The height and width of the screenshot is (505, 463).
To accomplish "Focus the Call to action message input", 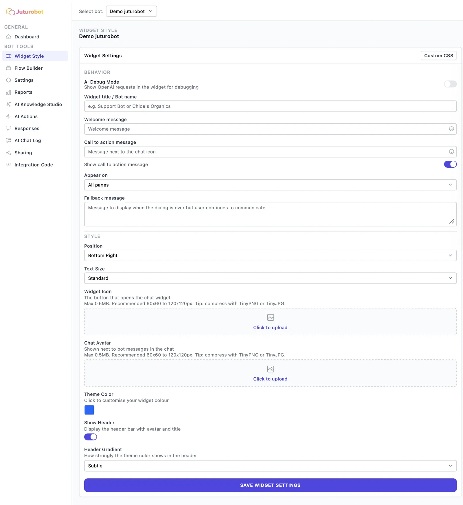I will coord(270,151).
